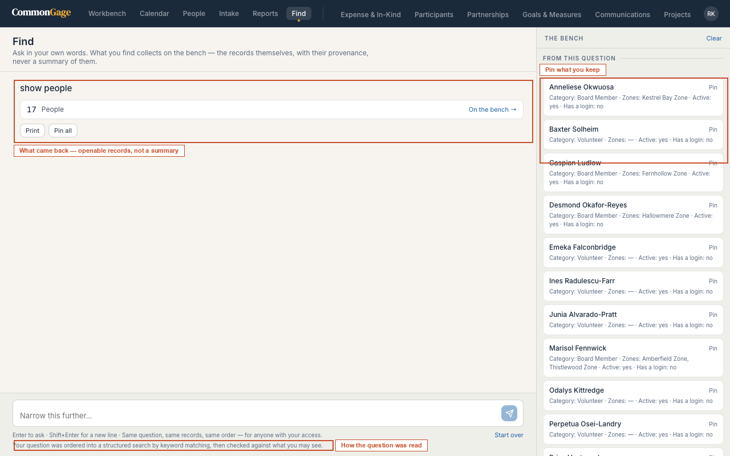Pin the Baxter Solheim record
730x456 pixels.
point(713,129)
